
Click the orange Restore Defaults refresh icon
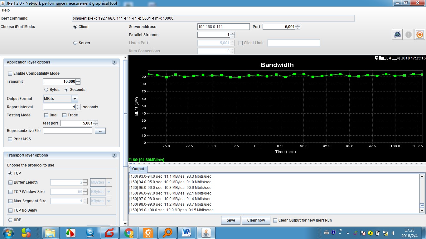[419, 35]
